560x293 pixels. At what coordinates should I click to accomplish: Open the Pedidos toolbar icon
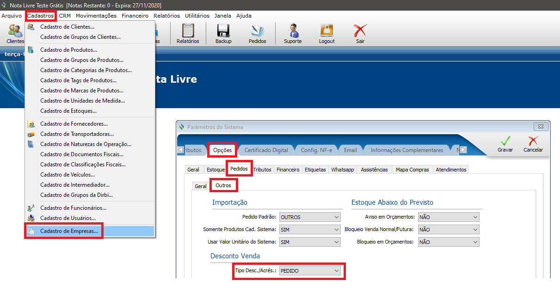coord(258,33)
